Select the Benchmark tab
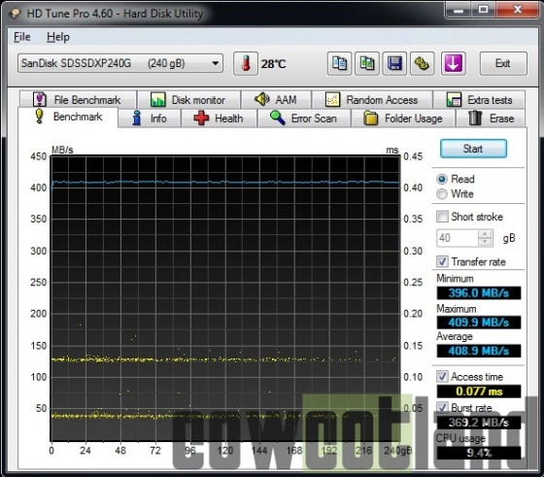 click(x=68, y=117)
